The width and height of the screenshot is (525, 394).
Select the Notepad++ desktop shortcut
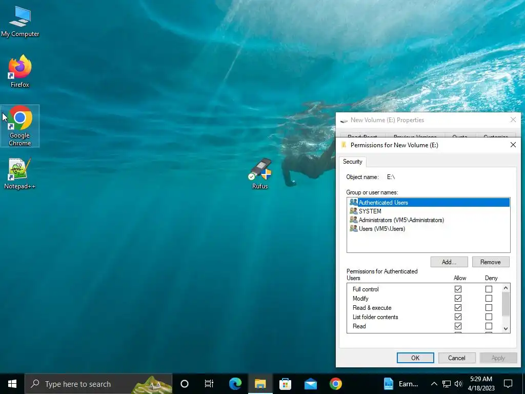click(20, 173)
